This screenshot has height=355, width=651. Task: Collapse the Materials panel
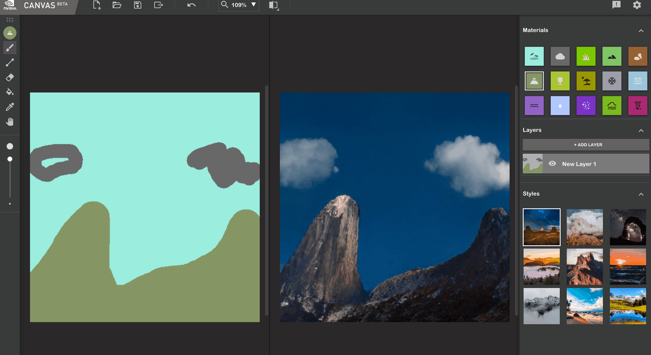(641, 30)
